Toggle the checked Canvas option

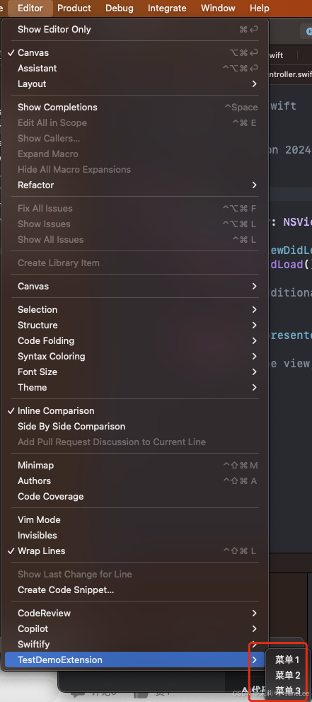click(135, 53)
